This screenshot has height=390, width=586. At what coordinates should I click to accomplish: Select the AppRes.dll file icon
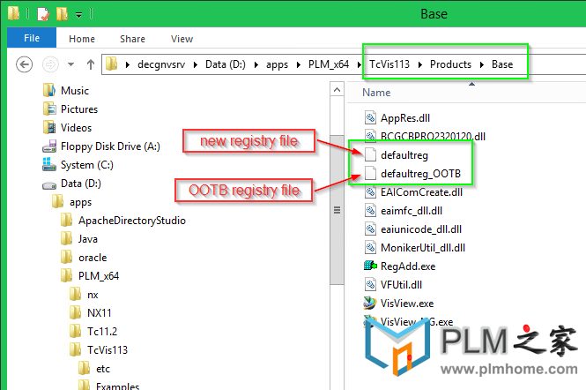(x=370, y=118)
